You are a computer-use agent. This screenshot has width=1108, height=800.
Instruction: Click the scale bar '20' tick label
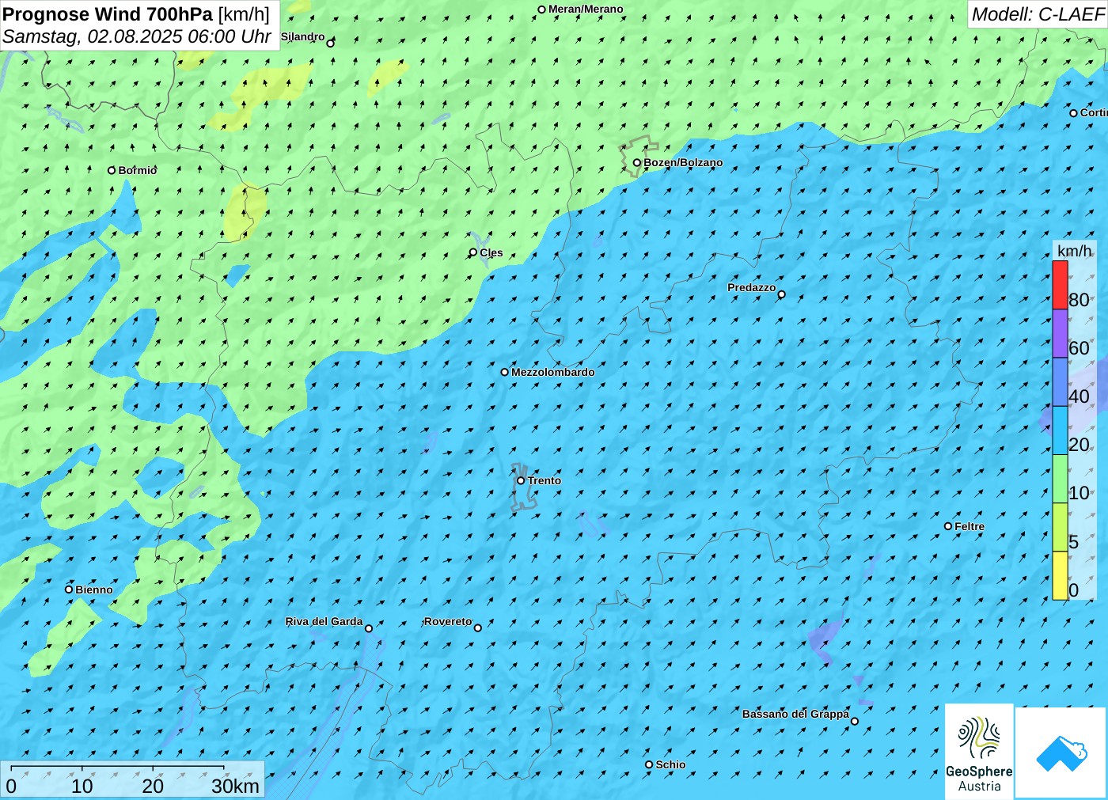153,786
